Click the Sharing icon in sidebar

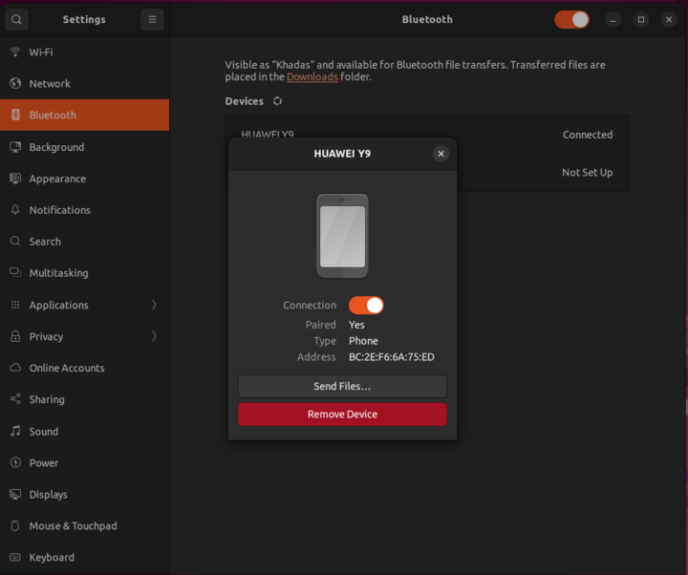click(x=15, y=399)
